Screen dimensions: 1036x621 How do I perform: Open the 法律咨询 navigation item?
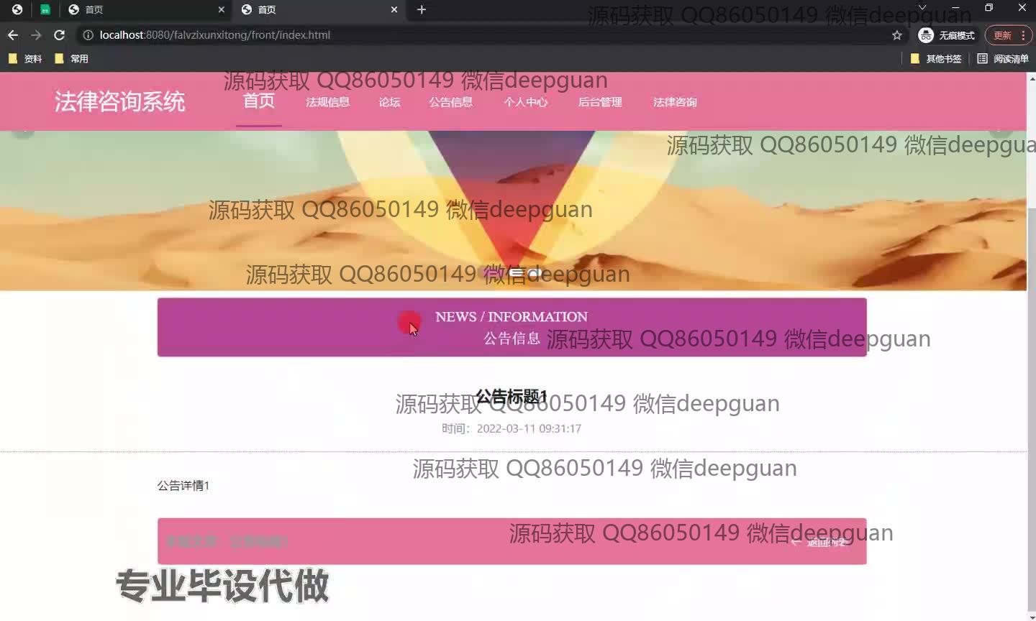coord(675,102)
